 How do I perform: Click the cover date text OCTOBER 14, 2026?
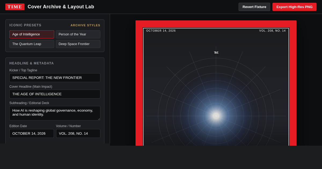click(x=161, y=31)
